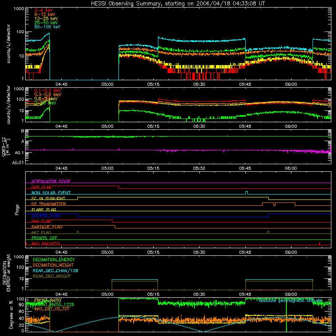
Task: Click 05:30 tick label under the Flags panel
Action: 199,252
